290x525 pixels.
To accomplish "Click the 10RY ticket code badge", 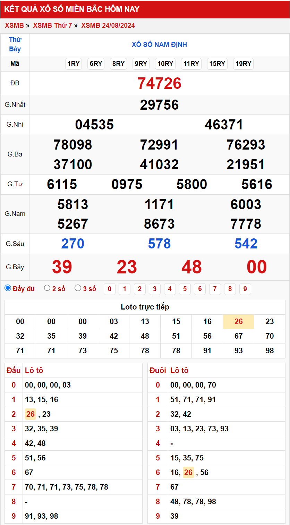I will coord(165,64).
